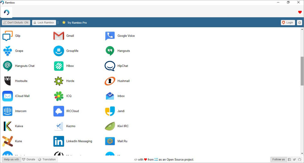Open Rambox Twitter page icon
304x163 pixels.
click(x=294, y=159)
